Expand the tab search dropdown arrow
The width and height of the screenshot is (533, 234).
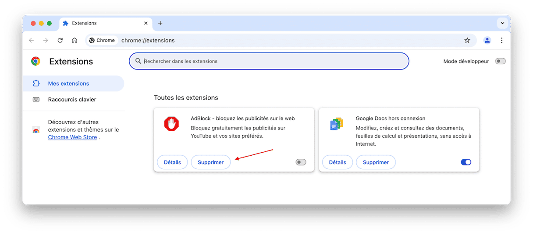(502, 23)
